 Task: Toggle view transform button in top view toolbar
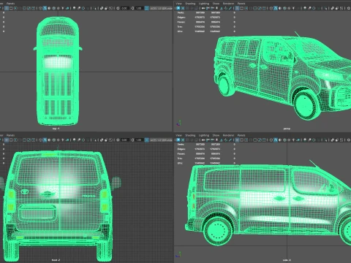pos(146,8)
